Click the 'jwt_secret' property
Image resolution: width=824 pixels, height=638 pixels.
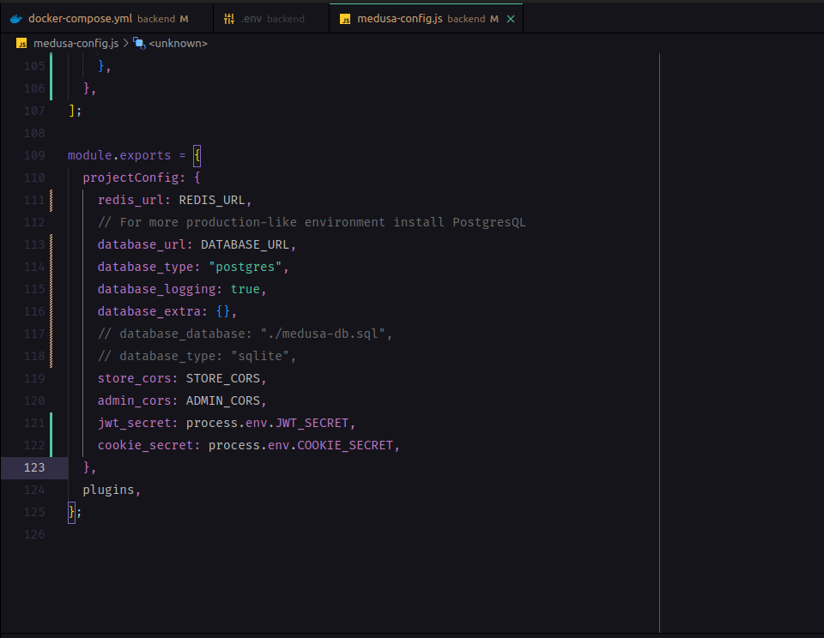(134, 423)
